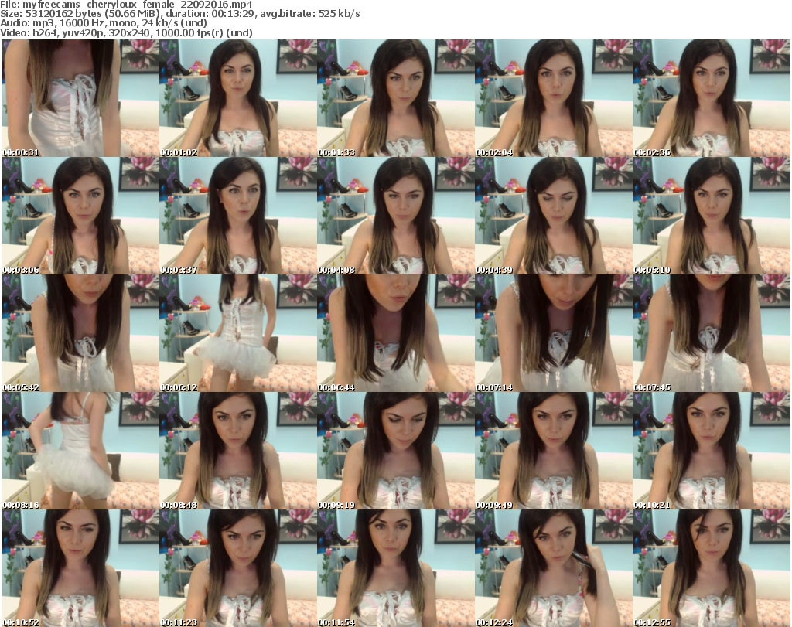Image resolution: width=792 pixels, height=627 pixels.
Task: Select the thumbnail timestamped 00:12:24
Action: [554, 568]
